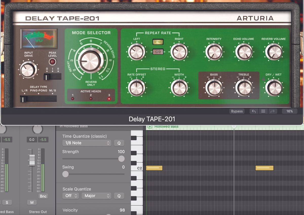Screen dimensions: 304x215
Task: Solo the Hollowed Bass channel strip
Action: (7, 202)
